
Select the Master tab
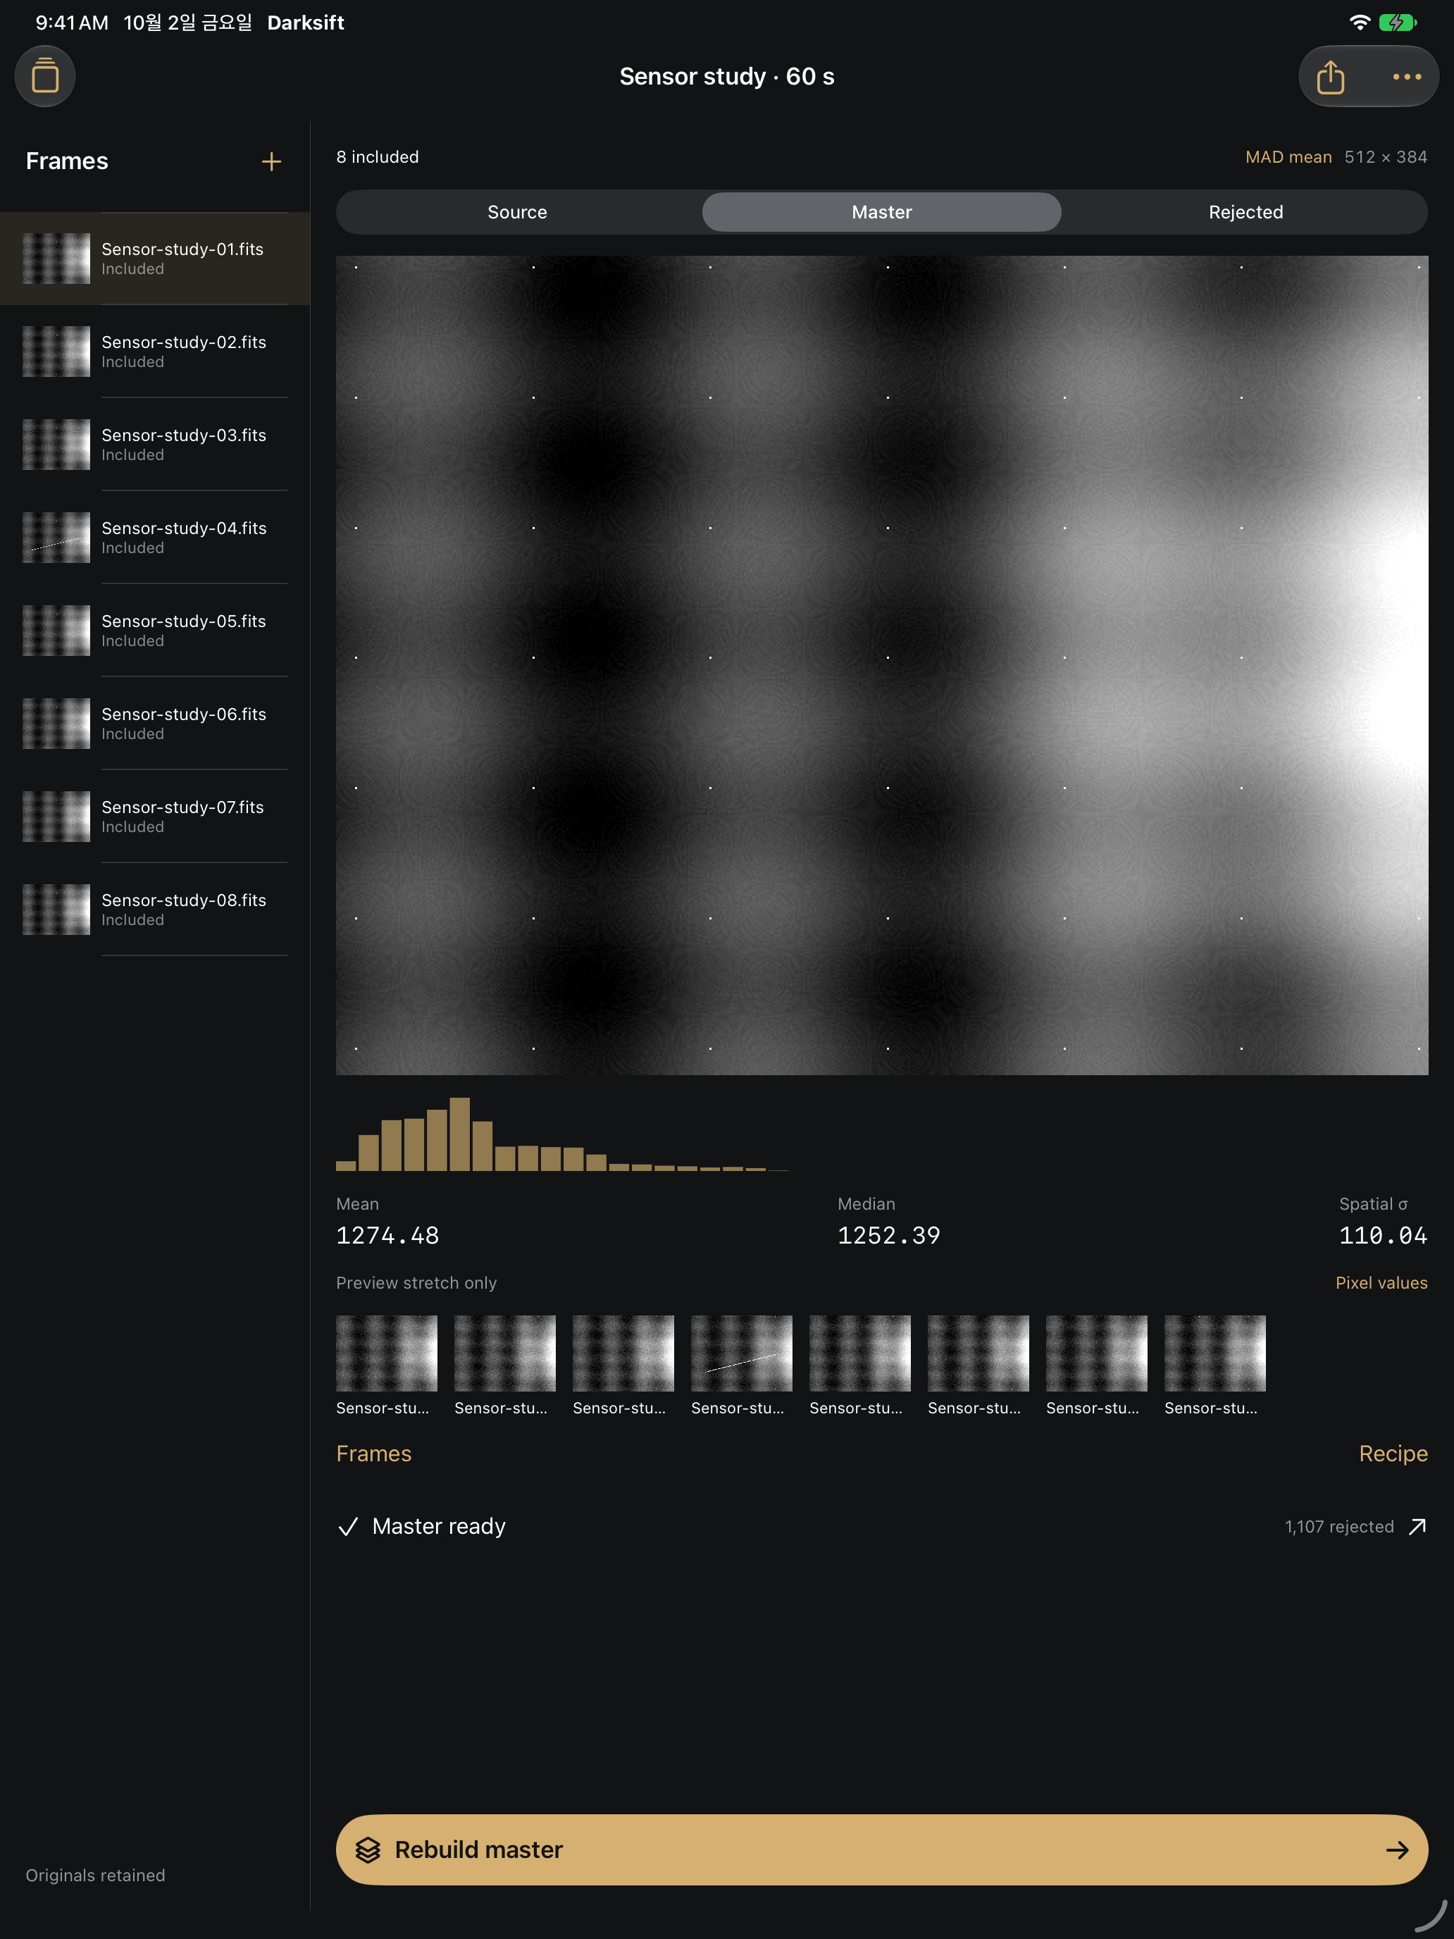[x=882, y=212]
